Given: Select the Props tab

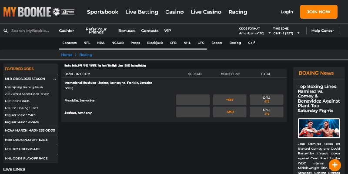Looking at the screenshot, I should click(135, 43).
